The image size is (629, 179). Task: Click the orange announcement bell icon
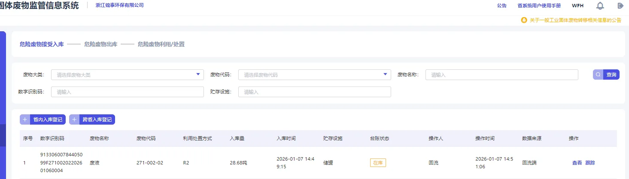[x=524, y=20]
